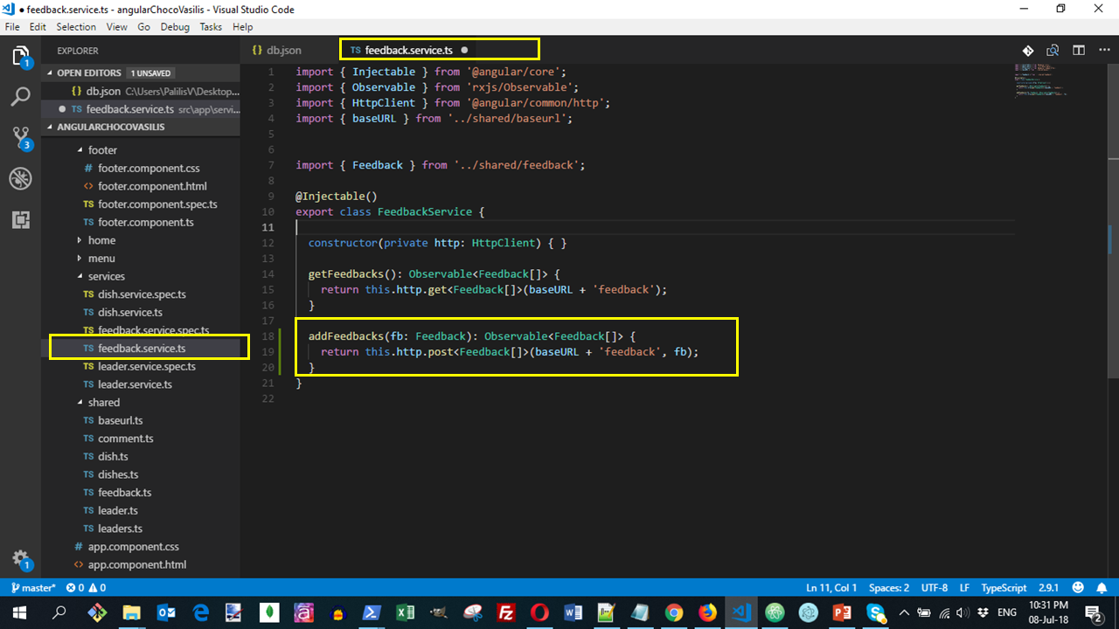Open the View menu
This screenshot has width=1119, height=629.
[x=116, y=27]
